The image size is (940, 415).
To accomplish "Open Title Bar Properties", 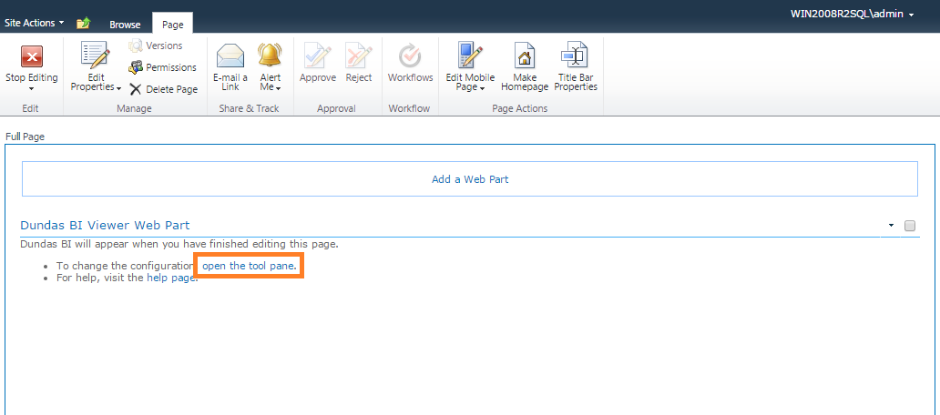I will (576, 67).
